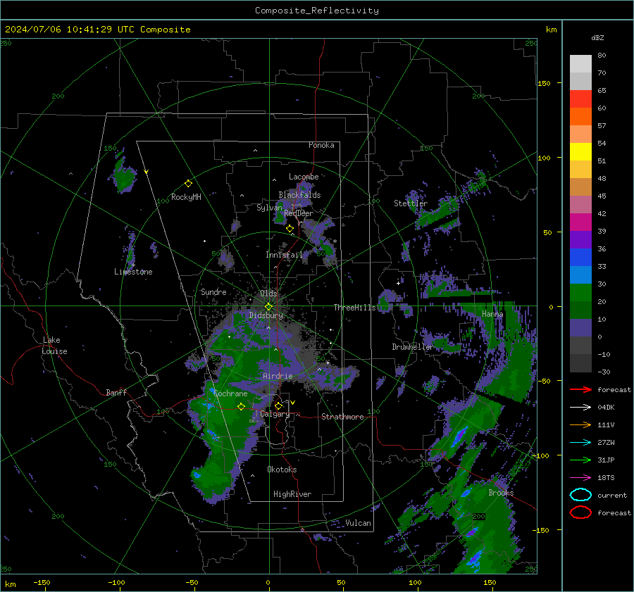Click the Brooks town label

pyautogui.click(x=501, y=493)
